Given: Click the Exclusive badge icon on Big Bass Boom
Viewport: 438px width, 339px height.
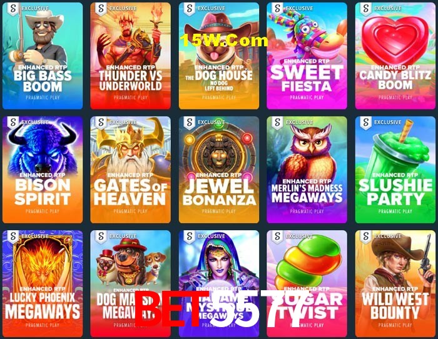Looking at the screenshot, I should [x=13, y=8].
